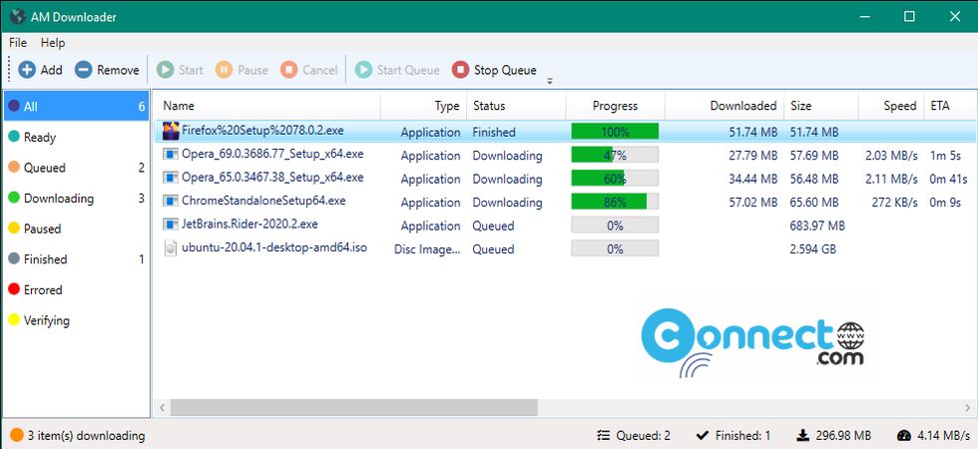
Task: Click the 683.97 MB size value
Action: tap(817, 225)
